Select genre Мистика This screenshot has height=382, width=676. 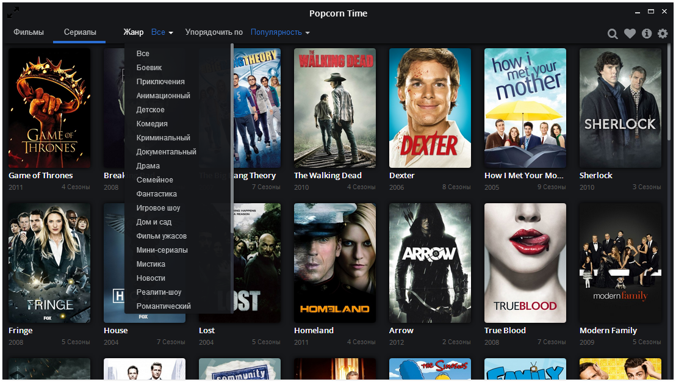[151, 264]
